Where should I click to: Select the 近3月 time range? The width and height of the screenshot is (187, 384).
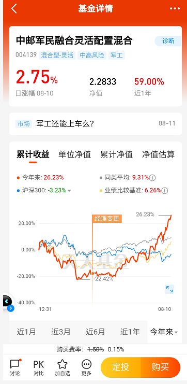[x=61, y=332]
